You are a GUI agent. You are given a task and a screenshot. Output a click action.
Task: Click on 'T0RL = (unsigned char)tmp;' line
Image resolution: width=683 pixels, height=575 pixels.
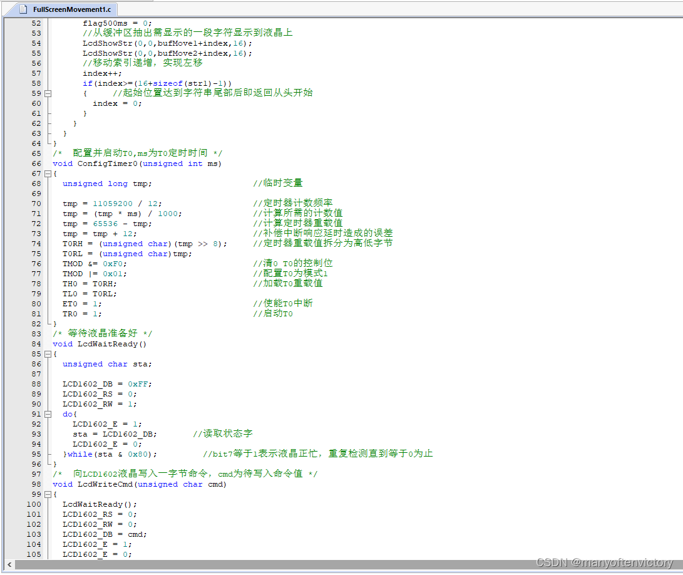[127, 254]
